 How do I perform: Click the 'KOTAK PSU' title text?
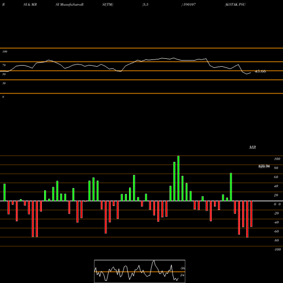(x=235, y=5)
